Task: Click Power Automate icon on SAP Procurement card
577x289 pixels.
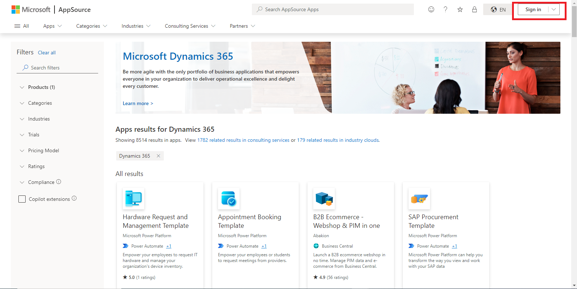Action: [x=411, y=246]
